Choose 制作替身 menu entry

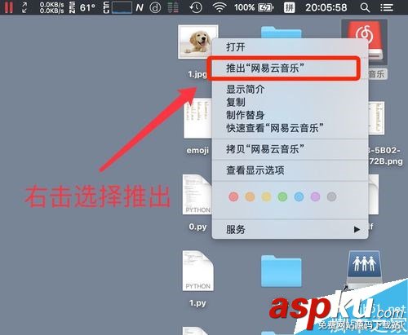290,115
